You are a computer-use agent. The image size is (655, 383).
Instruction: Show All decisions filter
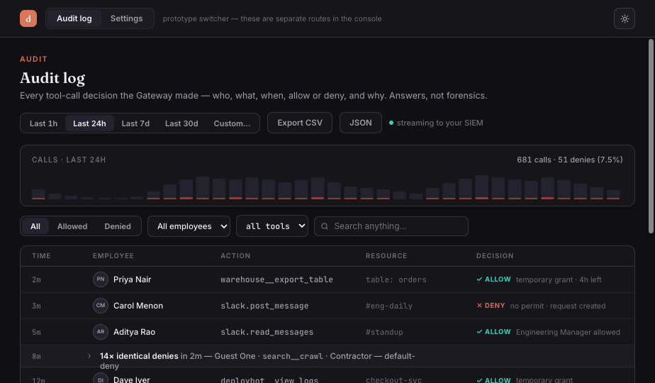pos(35,226)
